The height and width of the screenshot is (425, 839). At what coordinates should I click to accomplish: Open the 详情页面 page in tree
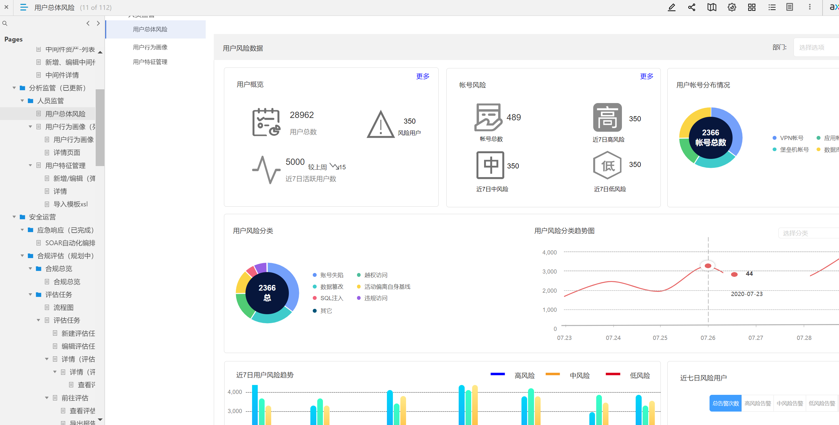pyautogui.click(x=67, y=152)
